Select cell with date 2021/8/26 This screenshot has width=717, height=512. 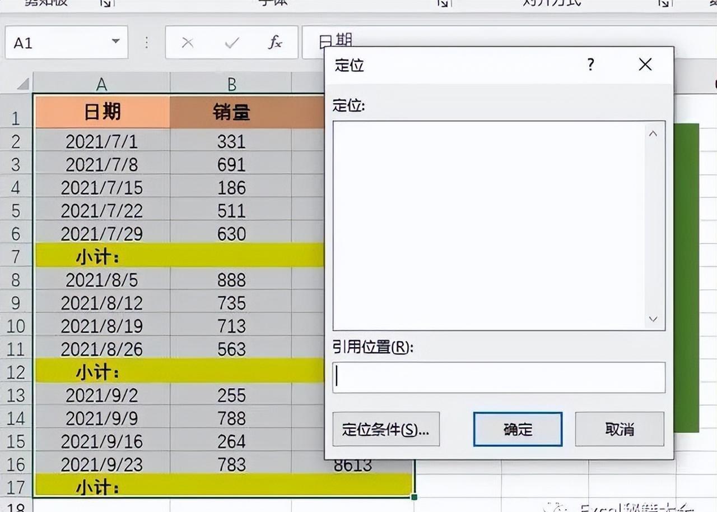102,349
